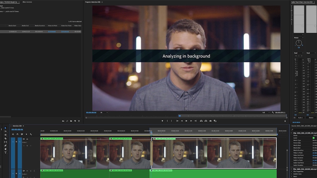Toggle Linked Selection in timeline
This screenshot has width=317, height=178.
[x=22, y=134]
